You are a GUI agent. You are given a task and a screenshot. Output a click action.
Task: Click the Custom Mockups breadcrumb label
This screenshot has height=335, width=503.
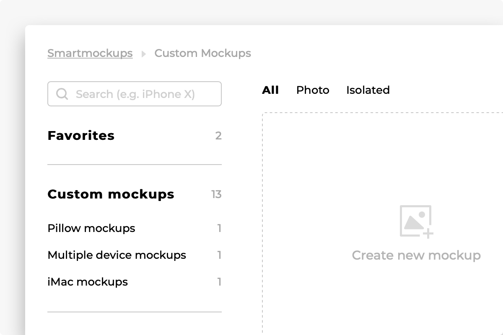pos(202,54)
